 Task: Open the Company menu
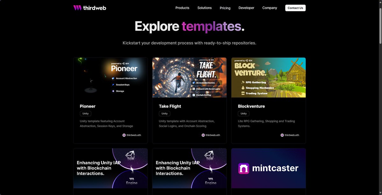(x=270, y=8)
